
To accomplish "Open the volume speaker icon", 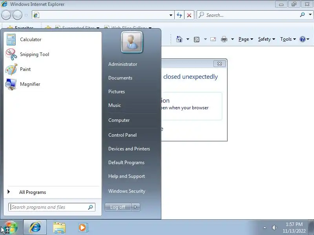I will (274, 228).
